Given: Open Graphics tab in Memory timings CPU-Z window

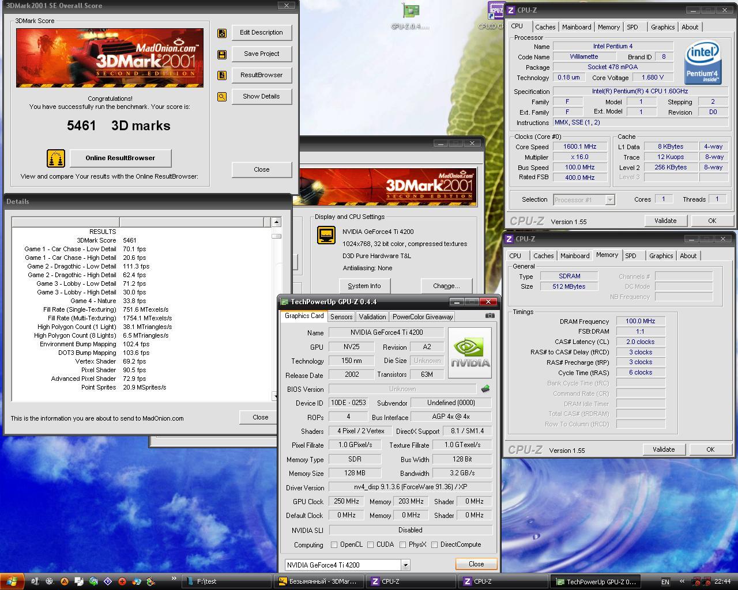Looking at the screenshot, I should tap(661, 256).
